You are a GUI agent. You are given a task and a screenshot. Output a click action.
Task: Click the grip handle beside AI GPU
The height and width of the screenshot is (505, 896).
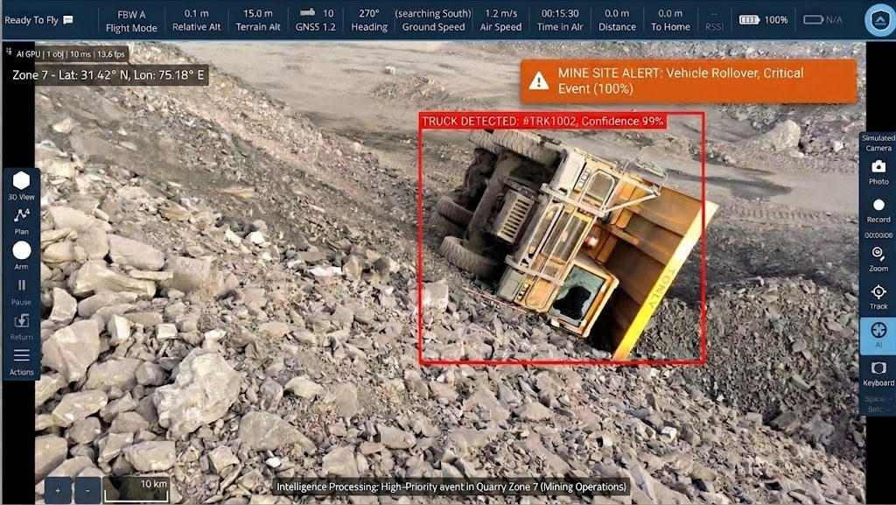[9, 52]
